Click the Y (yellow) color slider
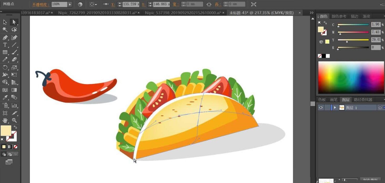Screen dimensions: 385x183 coord(353,40)
